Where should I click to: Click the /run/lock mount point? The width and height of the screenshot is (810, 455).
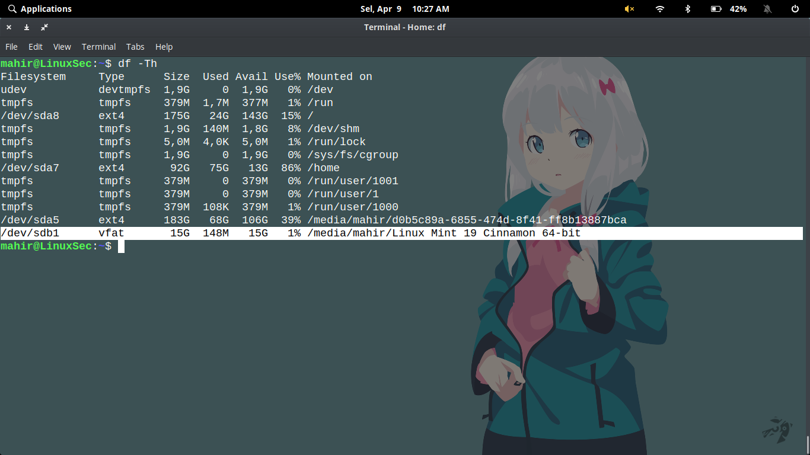click(x=337, y=142)
